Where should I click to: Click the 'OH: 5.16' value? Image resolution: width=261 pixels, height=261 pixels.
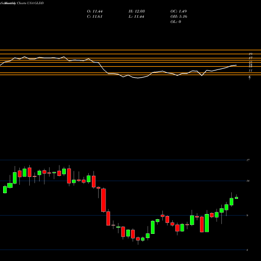pos(179,17)
